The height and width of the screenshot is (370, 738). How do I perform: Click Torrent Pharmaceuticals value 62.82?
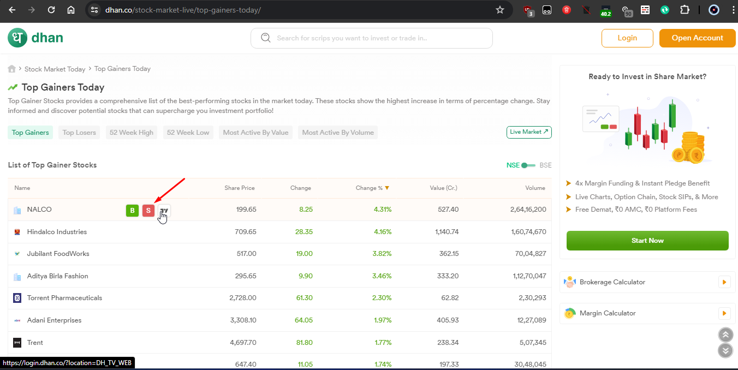[x=450, y=298]
